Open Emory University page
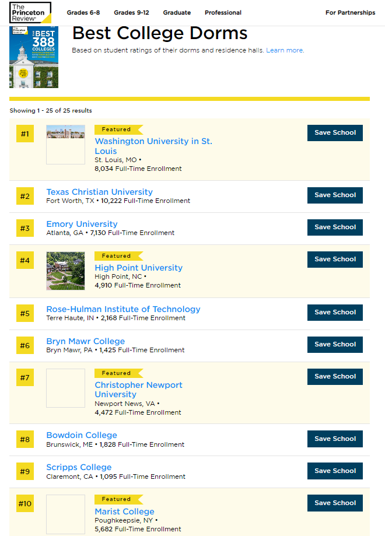This screenshot has height=536, width=385. [82, 224]
